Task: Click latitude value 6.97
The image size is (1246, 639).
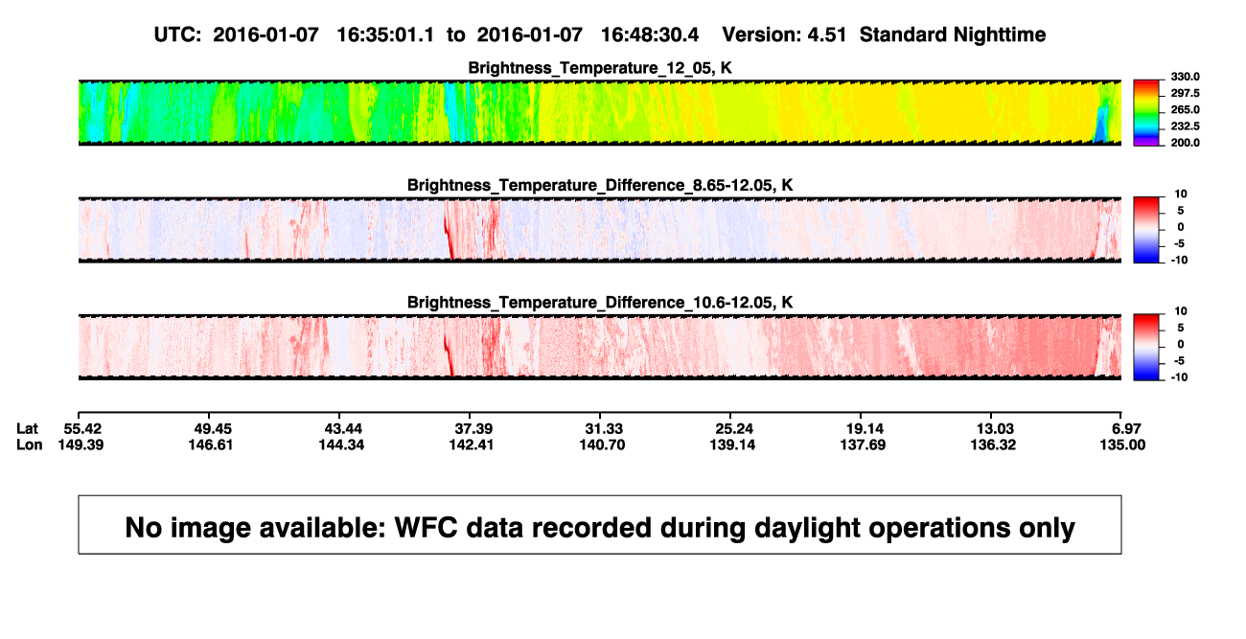Action: 1125,427
